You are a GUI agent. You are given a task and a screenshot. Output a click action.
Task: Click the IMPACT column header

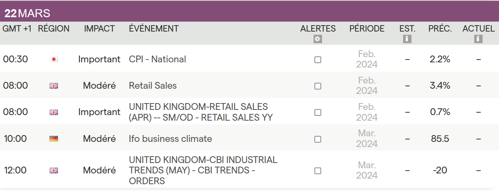tap(99, 29)
